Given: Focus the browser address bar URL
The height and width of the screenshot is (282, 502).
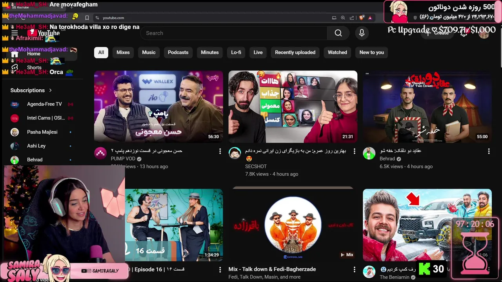Looking at the screenshot, I should click(x=113, y=18).
